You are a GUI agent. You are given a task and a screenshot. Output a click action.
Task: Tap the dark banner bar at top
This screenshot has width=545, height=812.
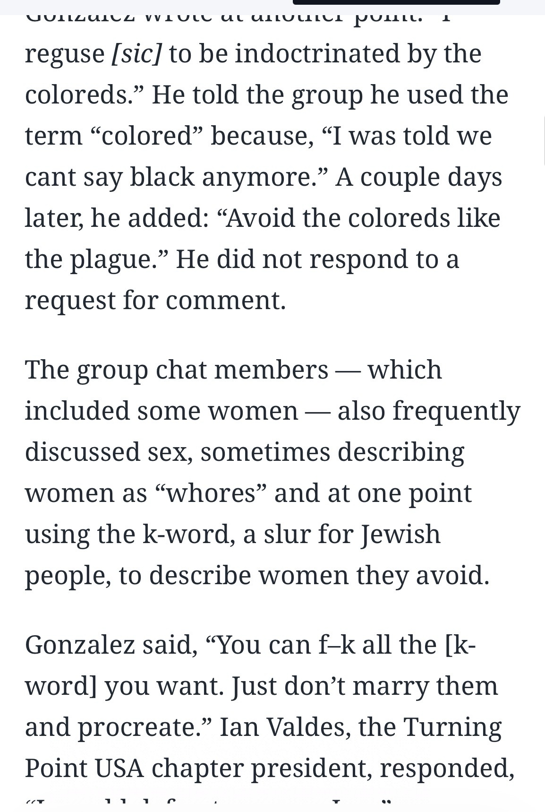(x=396, y=2)
